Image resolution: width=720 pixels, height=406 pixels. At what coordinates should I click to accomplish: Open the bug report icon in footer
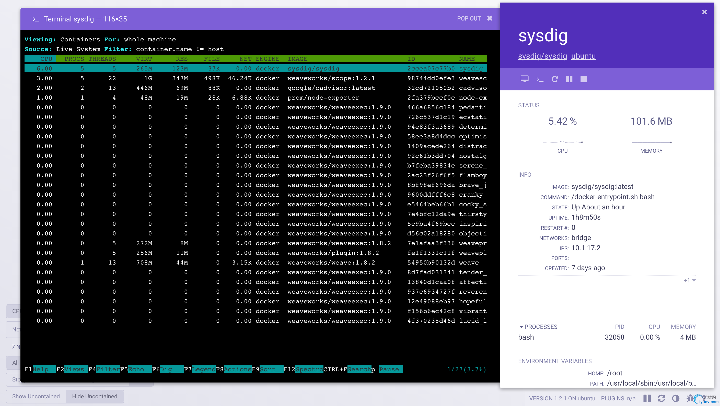click(x=690, y=398)
